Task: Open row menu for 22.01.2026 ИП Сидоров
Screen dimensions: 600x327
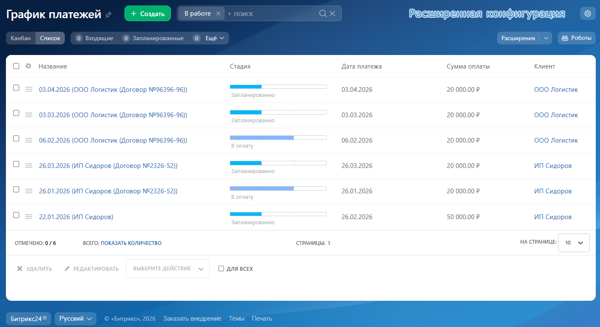Action: 29,217
